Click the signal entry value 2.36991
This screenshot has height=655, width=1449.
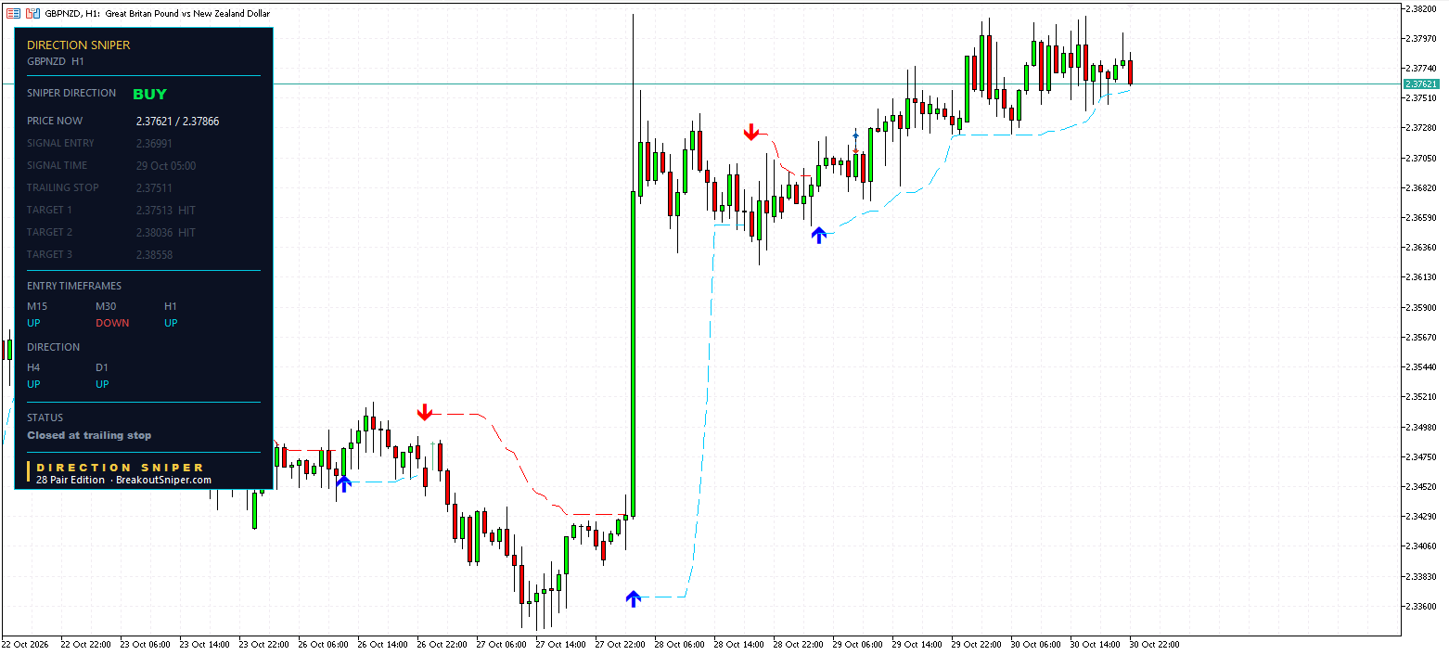coord(154,143)
